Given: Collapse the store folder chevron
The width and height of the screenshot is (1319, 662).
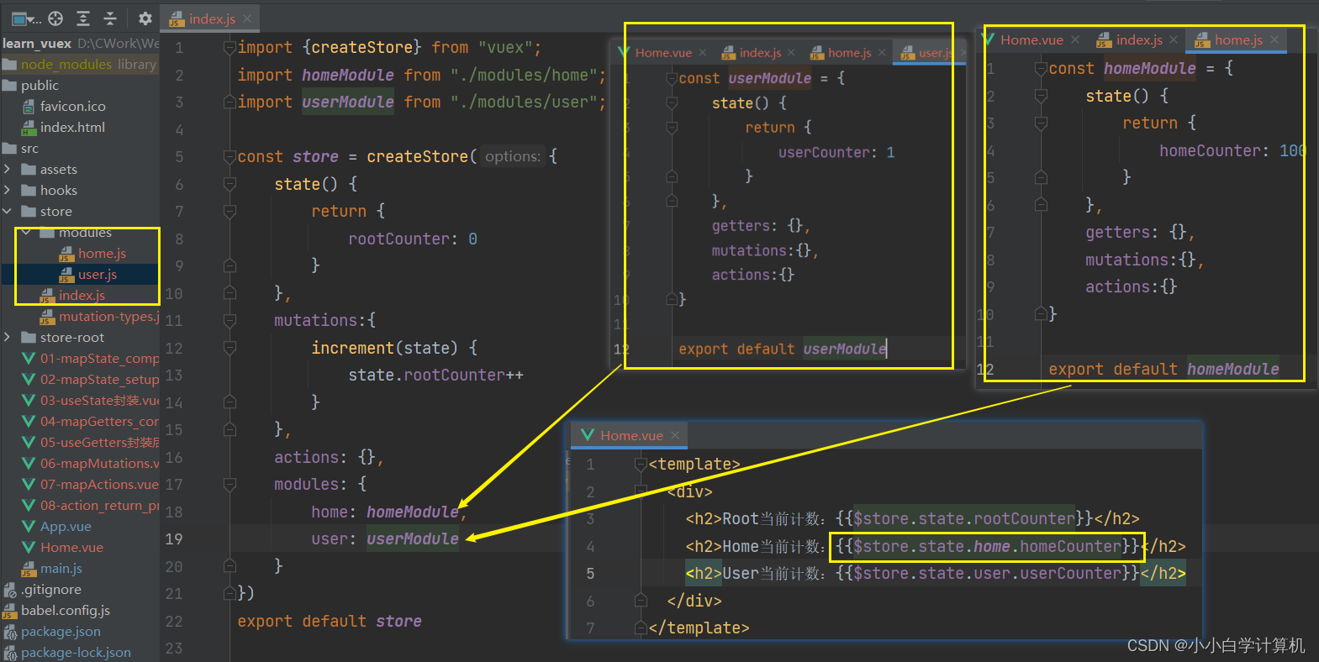Looking at the screenshot, I should 8,211.
